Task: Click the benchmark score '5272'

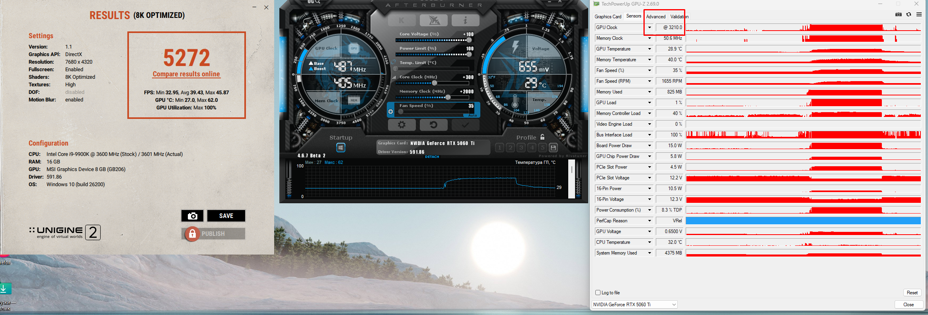Action: coord(187,58)
